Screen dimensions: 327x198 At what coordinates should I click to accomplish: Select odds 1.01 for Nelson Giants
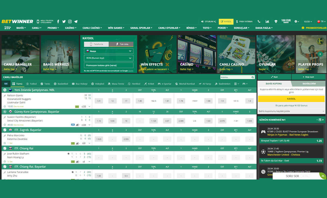click(99, 101)
